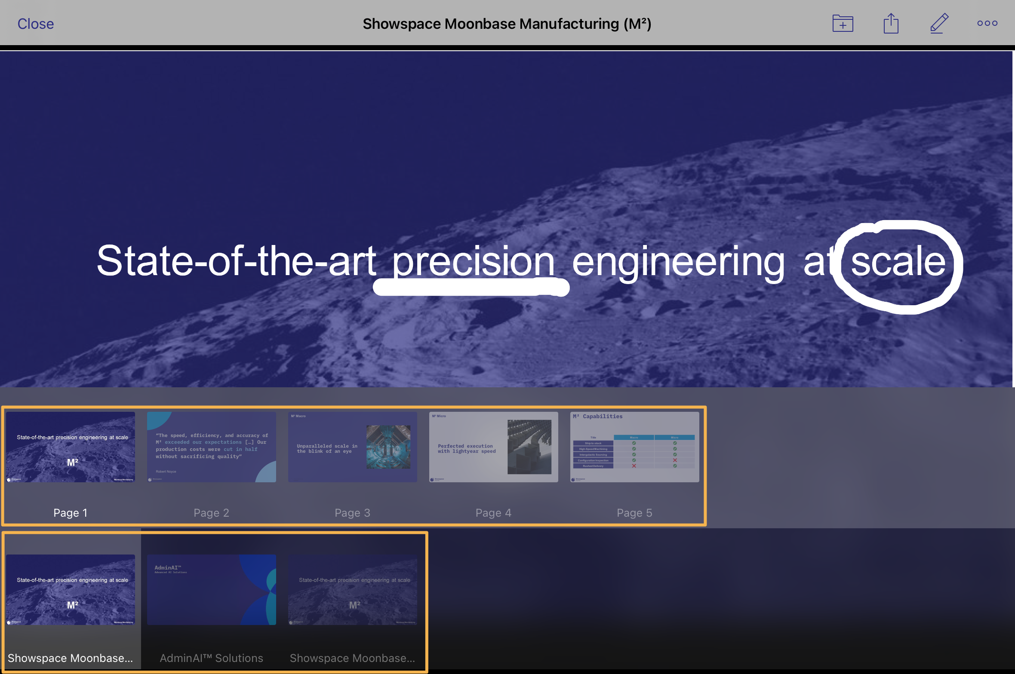The height and width of the screenshot is (674, 1015).
Task: Go to Page 4 M² Micro slide
Action: pyautogui.click(x=493, y=447)
